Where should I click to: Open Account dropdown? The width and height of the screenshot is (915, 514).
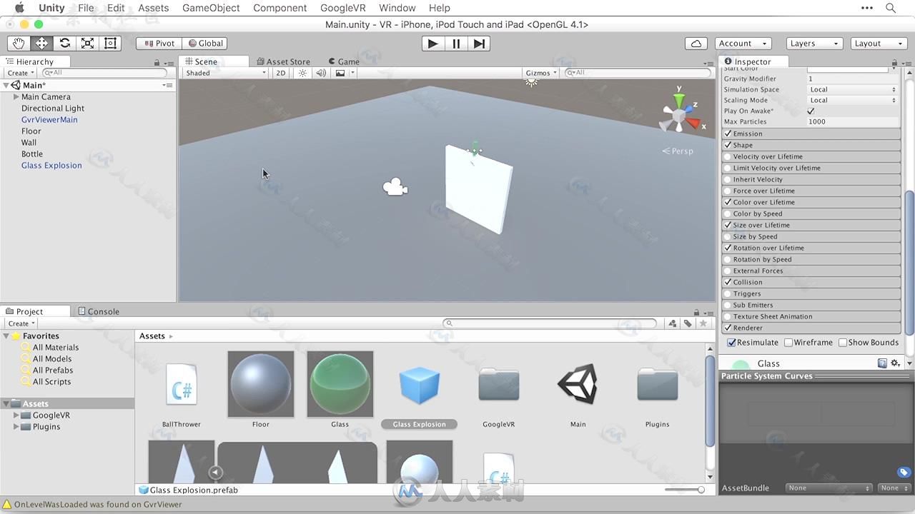[743, 44]
